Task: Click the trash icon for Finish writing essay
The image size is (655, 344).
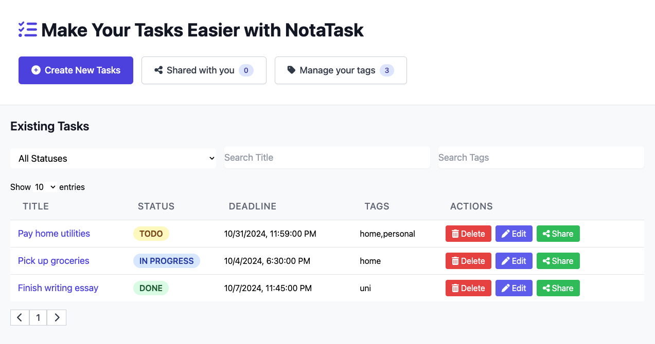Action: point(455,288)
